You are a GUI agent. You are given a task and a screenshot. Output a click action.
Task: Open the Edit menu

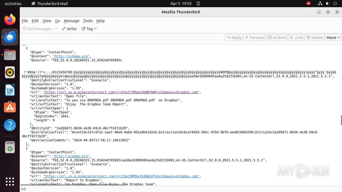[x=35, y=21]
